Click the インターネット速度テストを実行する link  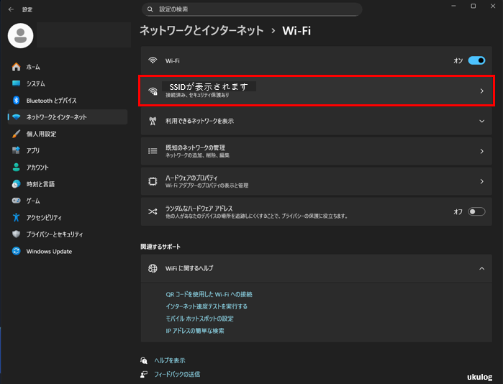point(206,306)
